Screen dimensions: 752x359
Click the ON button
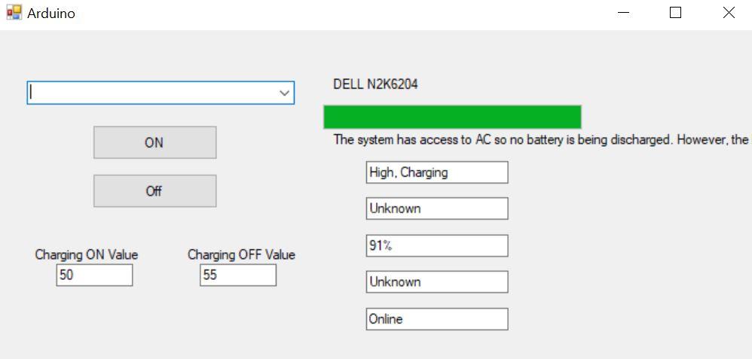click(x=155, y=142)
